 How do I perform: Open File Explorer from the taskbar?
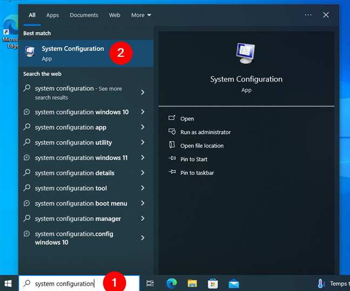pyautogui.click(x=192, y=283)
